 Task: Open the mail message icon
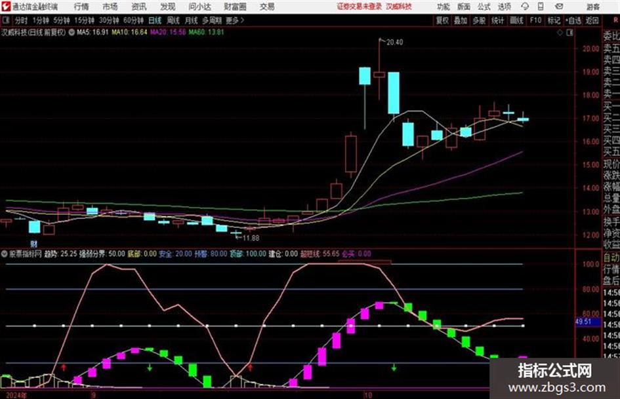[x=559, y=7]
